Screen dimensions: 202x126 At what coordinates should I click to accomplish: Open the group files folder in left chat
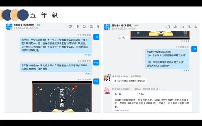click(x=84, y=27)
